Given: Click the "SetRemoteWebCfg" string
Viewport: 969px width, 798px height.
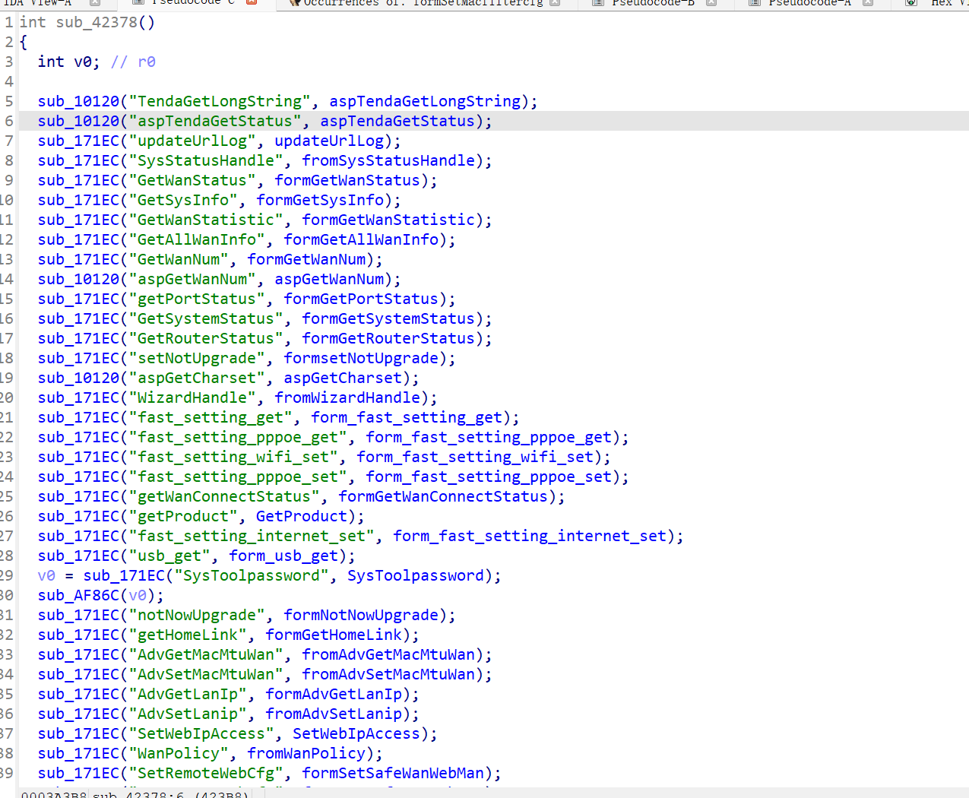Looking at the screenshot, I should click(x=207, y=773).
